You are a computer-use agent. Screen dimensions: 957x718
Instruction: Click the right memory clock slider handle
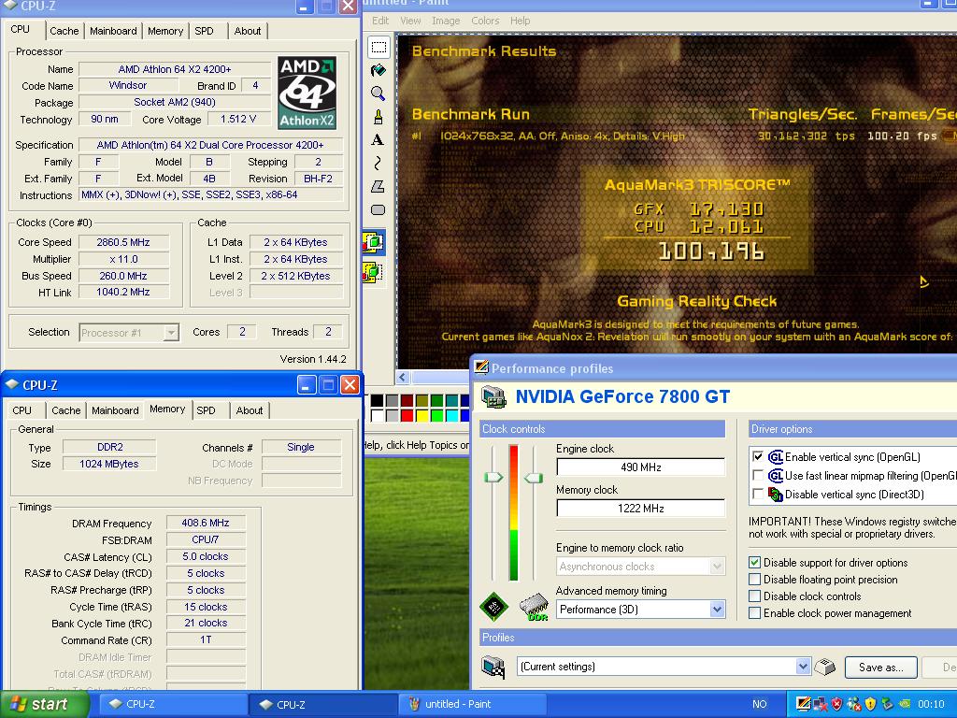534,478
